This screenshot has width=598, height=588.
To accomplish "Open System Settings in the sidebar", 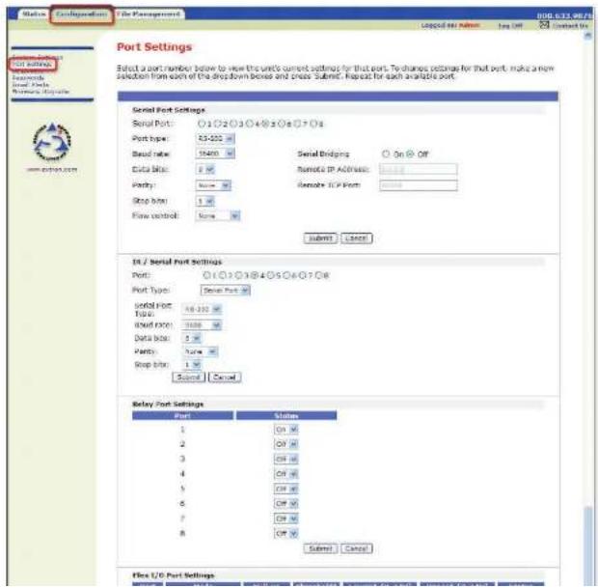I will pos(38,57).
